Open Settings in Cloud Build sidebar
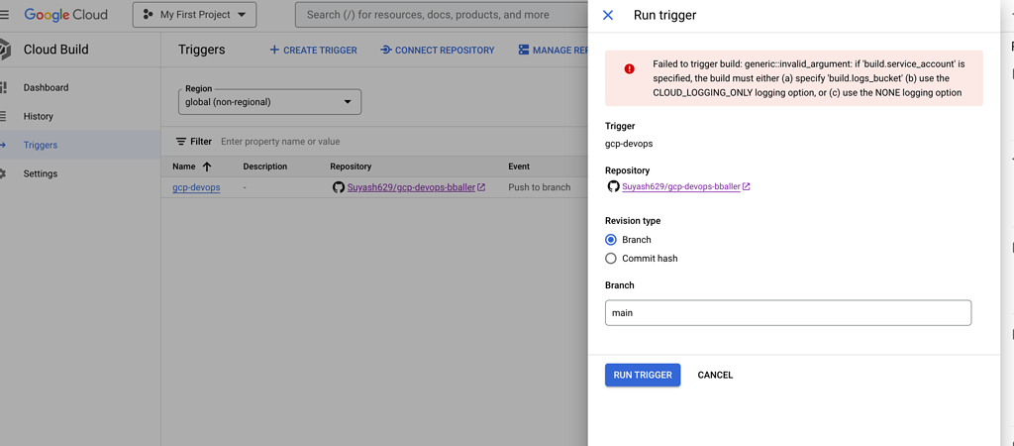This screenshot has height=446, width=1014. tap(40, 173)
